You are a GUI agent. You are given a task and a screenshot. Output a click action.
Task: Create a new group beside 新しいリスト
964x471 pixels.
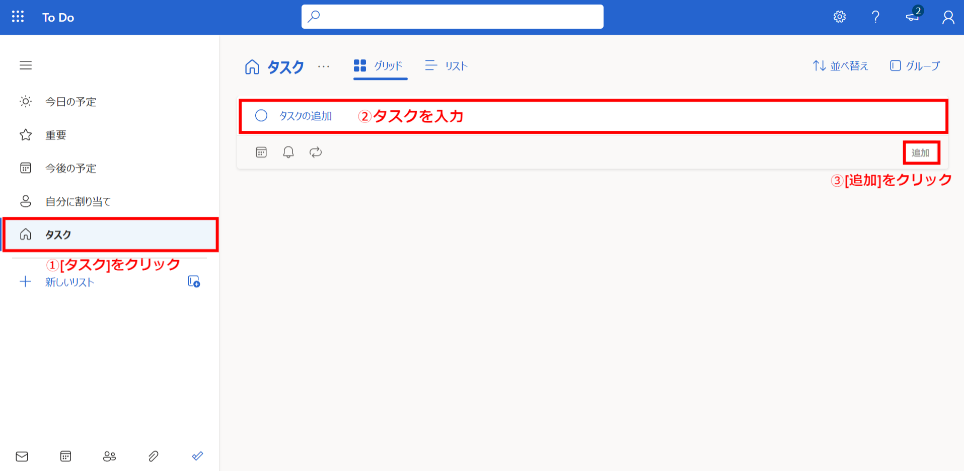(x=194, y=282)
